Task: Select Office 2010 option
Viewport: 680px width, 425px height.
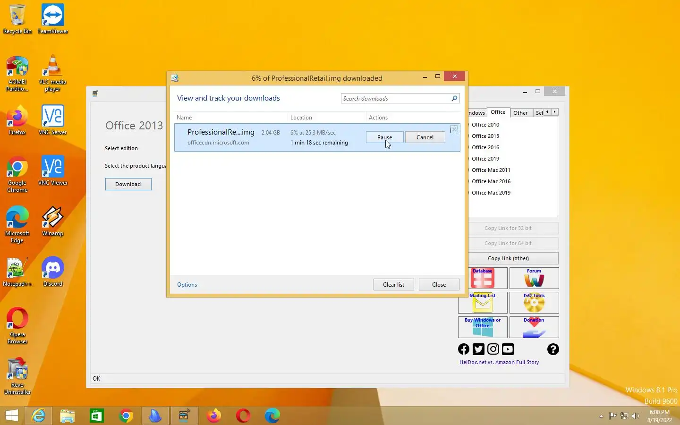Action: coord(485,125)
